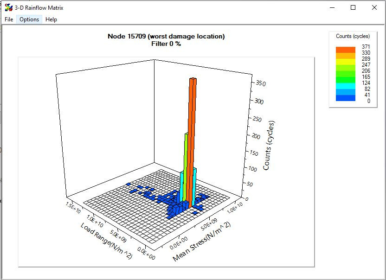The width and height of the screenshot is (386, 280).
Task: Pick the cyan legend color band
Action: 345,86
